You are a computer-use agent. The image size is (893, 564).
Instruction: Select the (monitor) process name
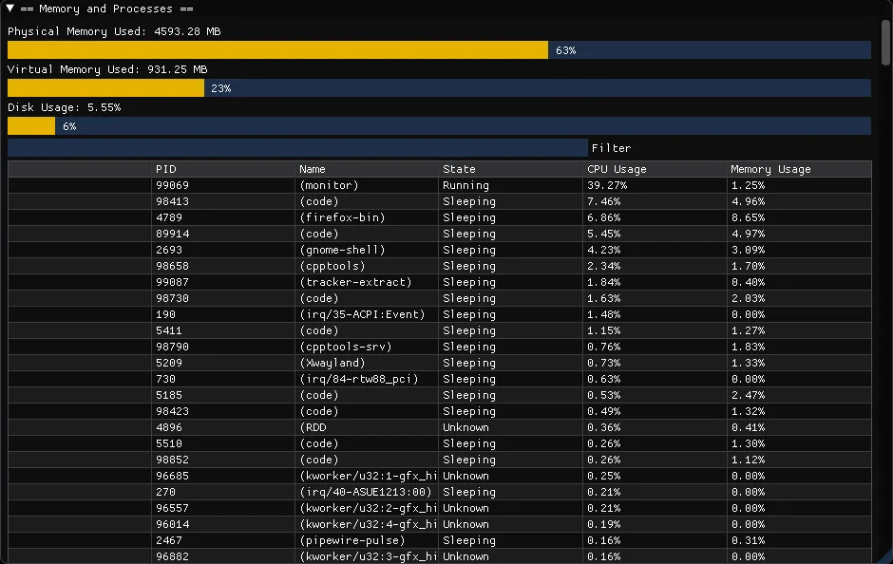tap(330, 185)
